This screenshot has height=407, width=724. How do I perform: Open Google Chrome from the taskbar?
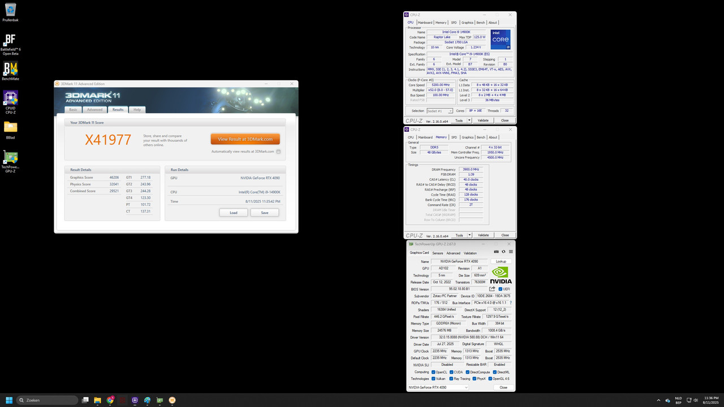(110, 400)
